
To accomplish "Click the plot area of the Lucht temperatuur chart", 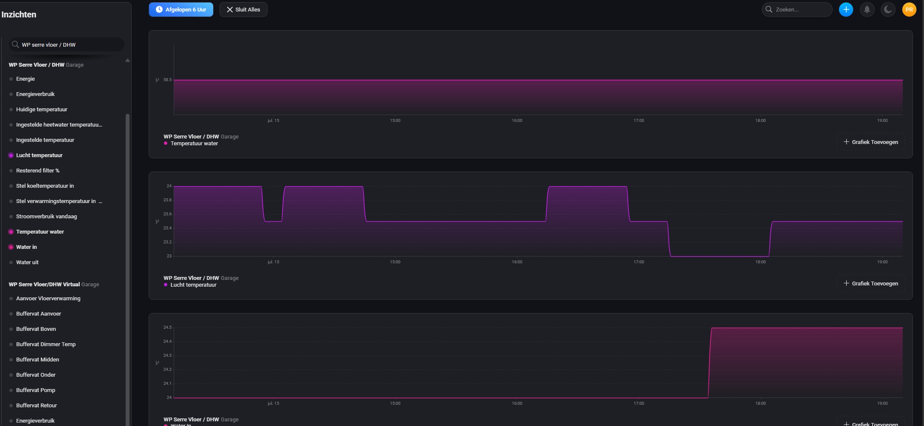I will click(538, 221).
